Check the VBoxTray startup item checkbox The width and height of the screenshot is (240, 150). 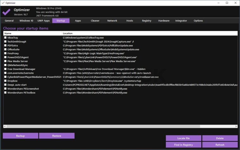[x=5, y=38]
